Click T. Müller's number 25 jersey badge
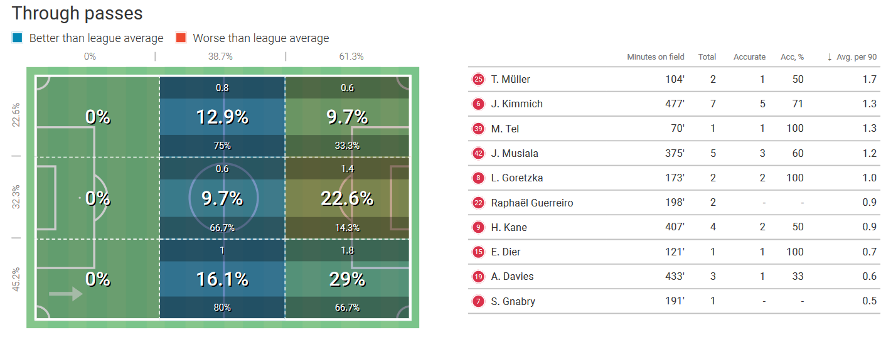The width and height of the screenshot is (886, 337). [479, 79]
